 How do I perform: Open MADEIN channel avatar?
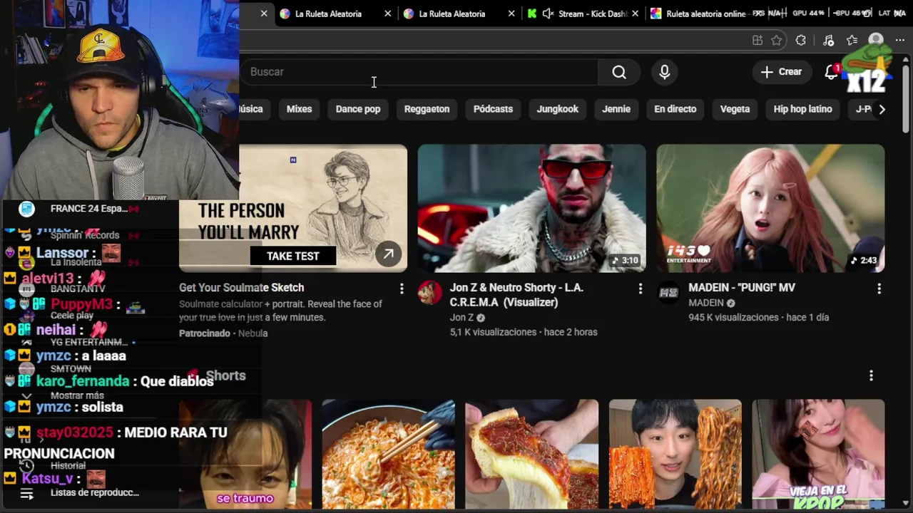coord(669,292)
